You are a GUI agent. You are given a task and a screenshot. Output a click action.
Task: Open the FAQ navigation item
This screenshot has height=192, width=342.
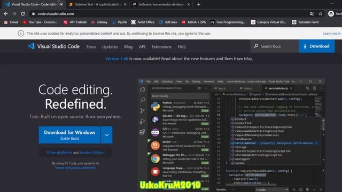click(182, 47)
